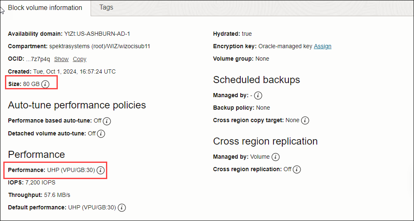Click the Availability domain value
The width and height of the screenshot is (414, 221).
[x=97, y=34]
